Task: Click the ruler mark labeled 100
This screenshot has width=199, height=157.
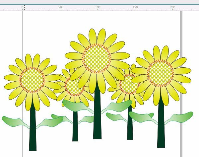Action: pos(98,7)
